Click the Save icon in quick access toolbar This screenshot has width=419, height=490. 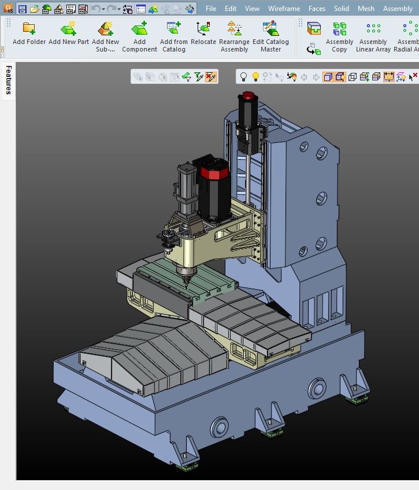click(22, 9)
